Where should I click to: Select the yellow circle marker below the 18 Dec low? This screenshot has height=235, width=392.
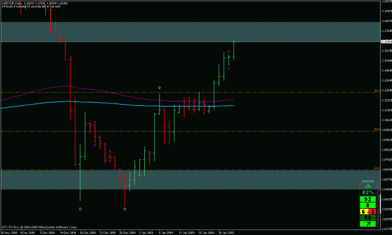point(80,209)
